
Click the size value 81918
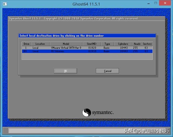click(92, 51)
